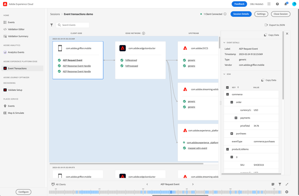
Task: Select Event Transactions in sidebar
Action: click(22, 69)
